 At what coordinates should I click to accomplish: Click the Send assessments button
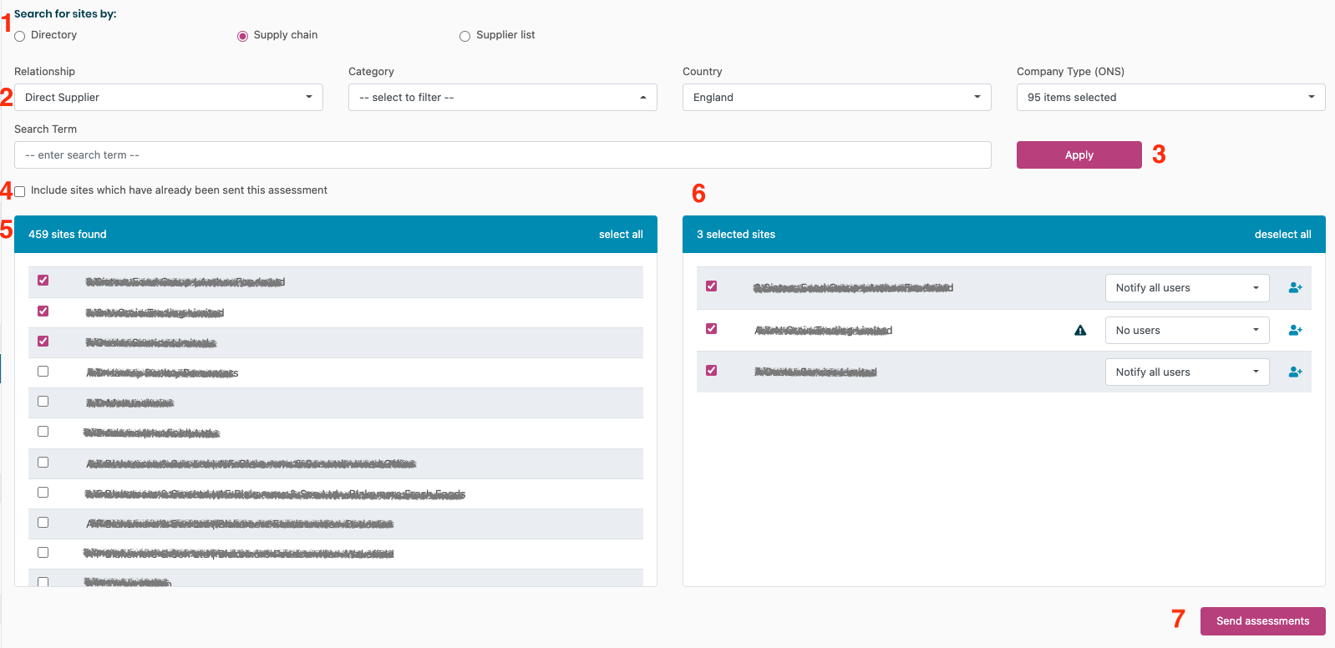(1262, 621)
